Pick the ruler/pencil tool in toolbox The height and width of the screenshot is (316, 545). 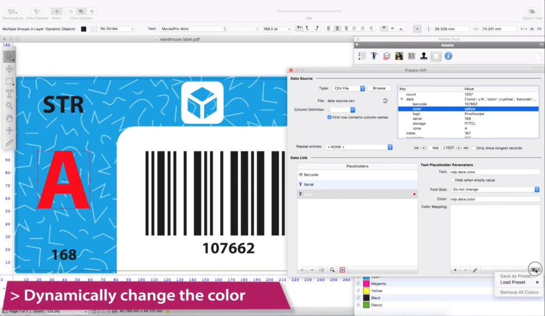tap(10, 142)
